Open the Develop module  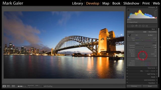93,3
